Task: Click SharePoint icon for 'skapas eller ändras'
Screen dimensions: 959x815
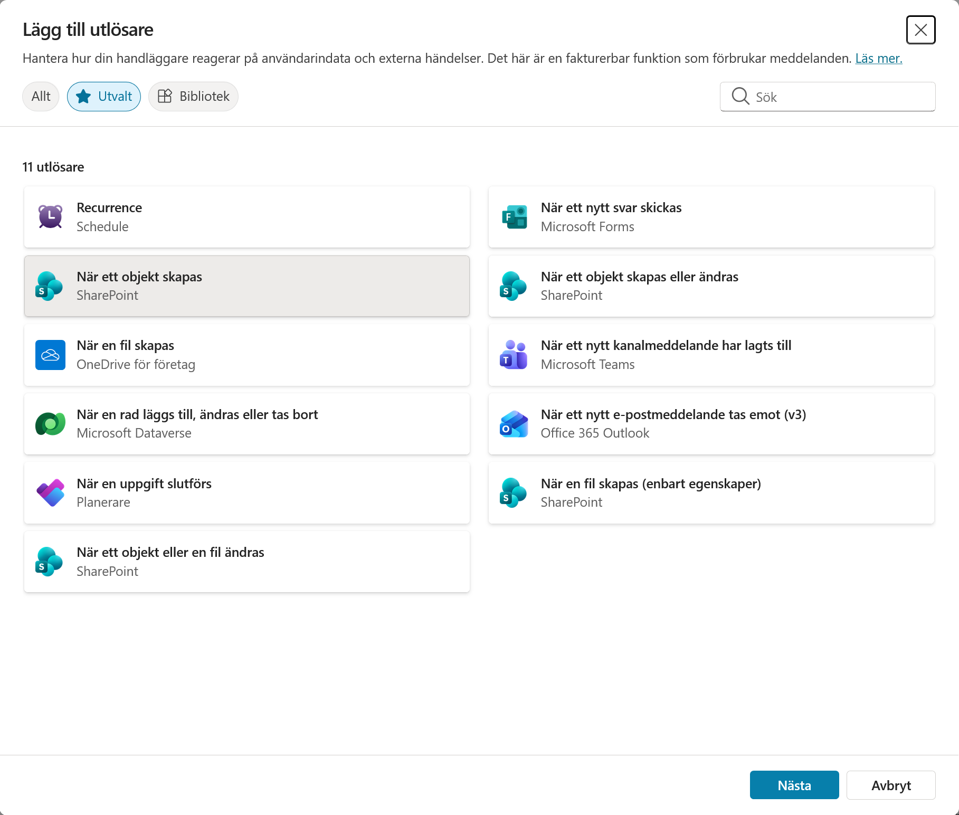Action: [x=514, y=286]
